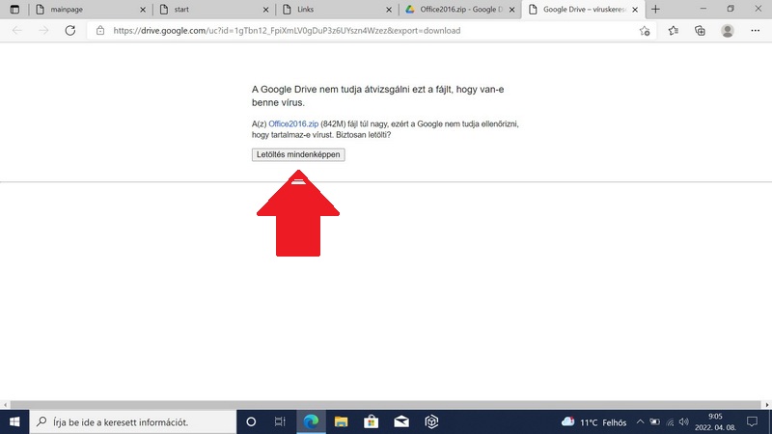This screenshot has width=772, height=434.
Task: Open a new browser tab
Action: click(655, 10)
